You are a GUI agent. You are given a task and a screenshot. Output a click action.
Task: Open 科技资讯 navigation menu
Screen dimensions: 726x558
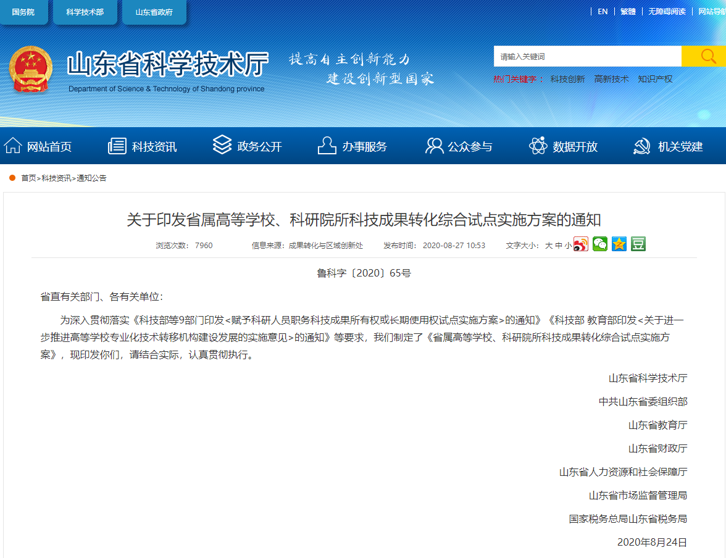pos(143,146)
